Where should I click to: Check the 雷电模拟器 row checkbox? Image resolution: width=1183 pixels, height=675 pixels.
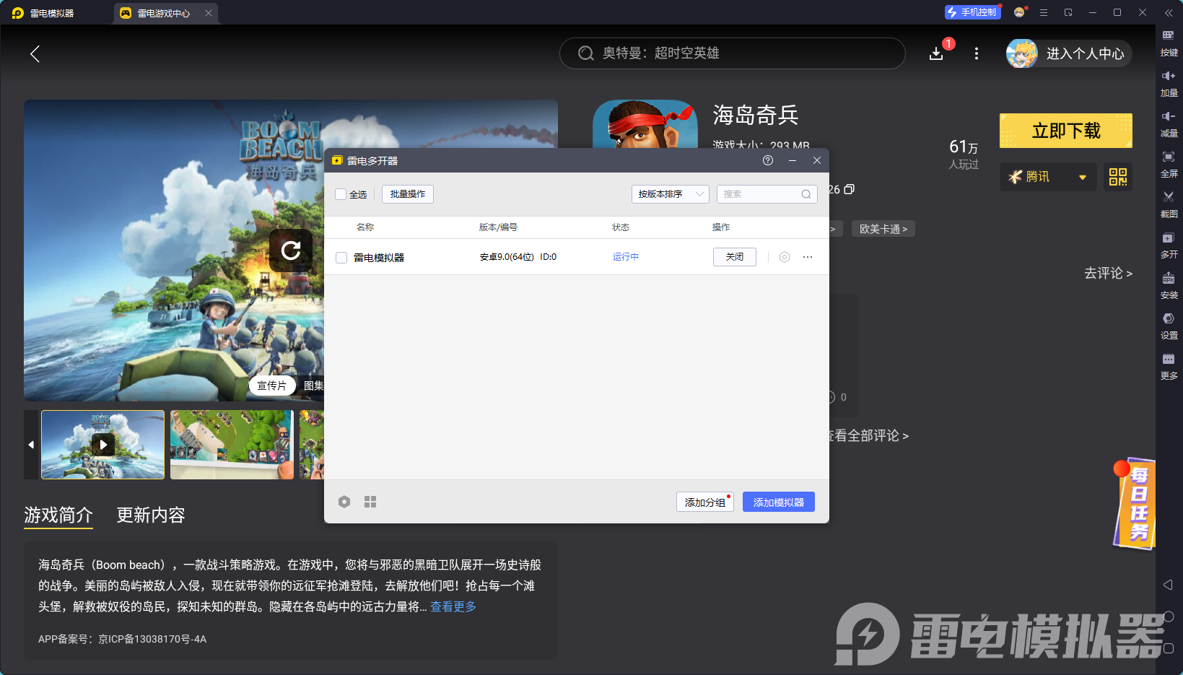[341, 258]
